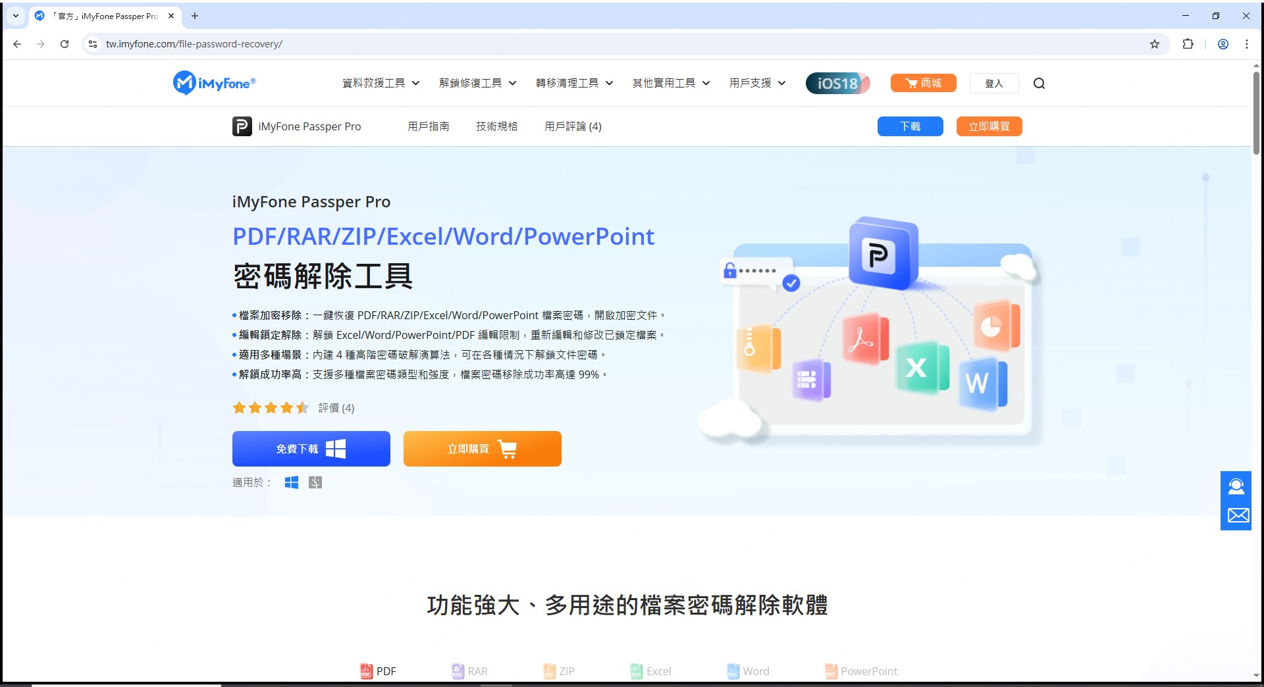Expand 其他實用工具 menu
The height and width of the screenshot is (687, 1264).
[671, 83]
